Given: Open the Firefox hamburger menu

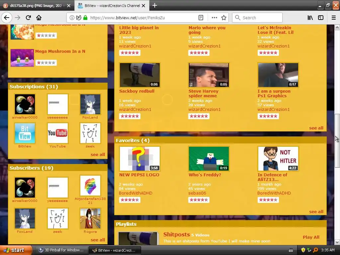Looking at the screenshot, I should point(333,18).
